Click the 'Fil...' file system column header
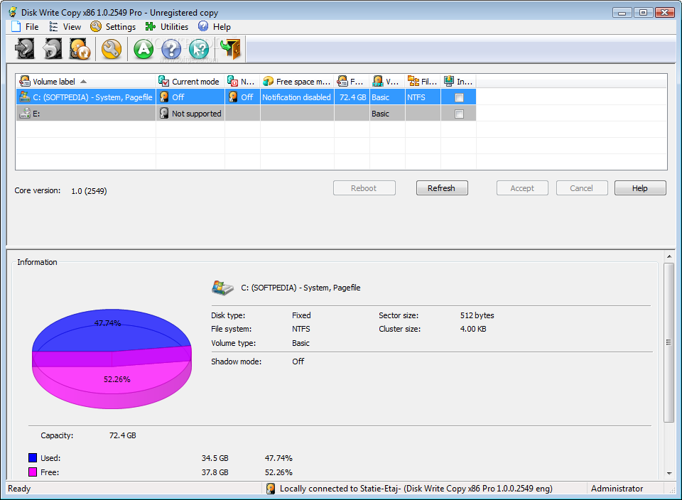The image size is (682, 500). pyautogui.click(x=423, y=81)
